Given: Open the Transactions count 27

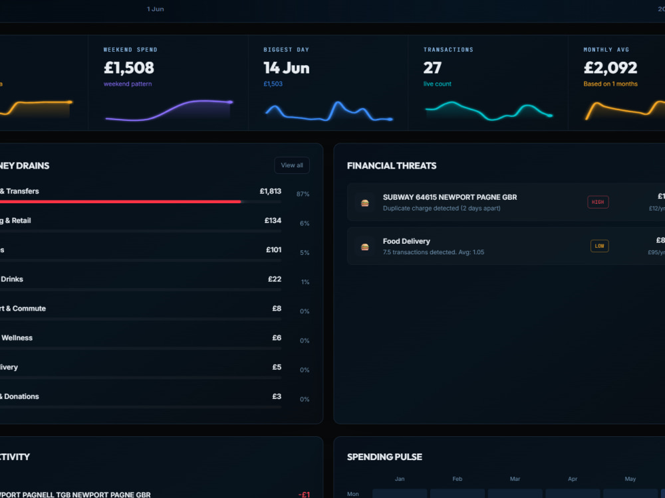Looking at the screenshot, I should click(432, 68).
